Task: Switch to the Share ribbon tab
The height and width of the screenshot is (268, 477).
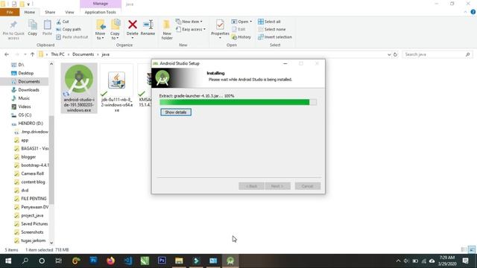Action: (50, 12)
